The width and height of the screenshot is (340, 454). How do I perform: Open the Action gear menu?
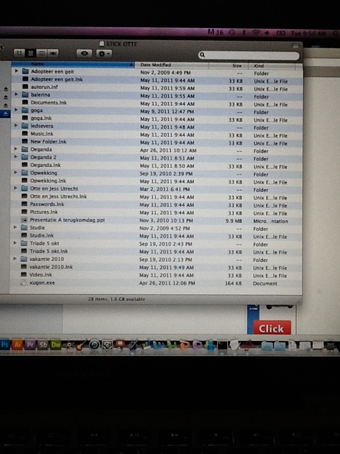pyautogui.click(x=104, y=53)
